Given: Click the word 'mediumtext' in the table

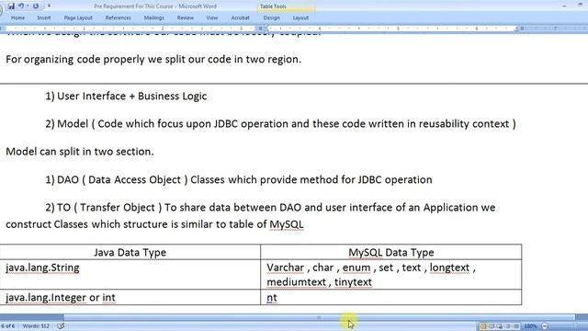Looking at the screenshot, I should click(x=296, y=282).
